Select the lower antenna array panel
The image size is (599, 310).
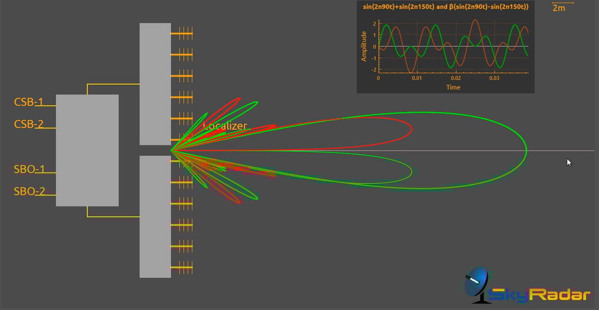coord(154,216)
